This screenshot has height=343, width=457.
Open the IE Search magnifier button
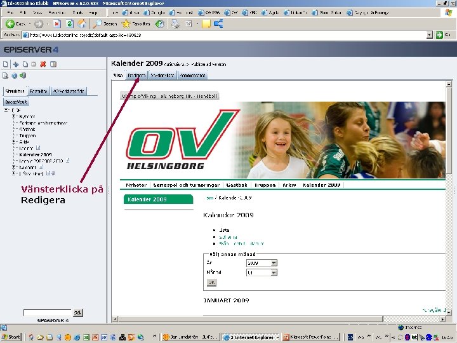[105, 24]
